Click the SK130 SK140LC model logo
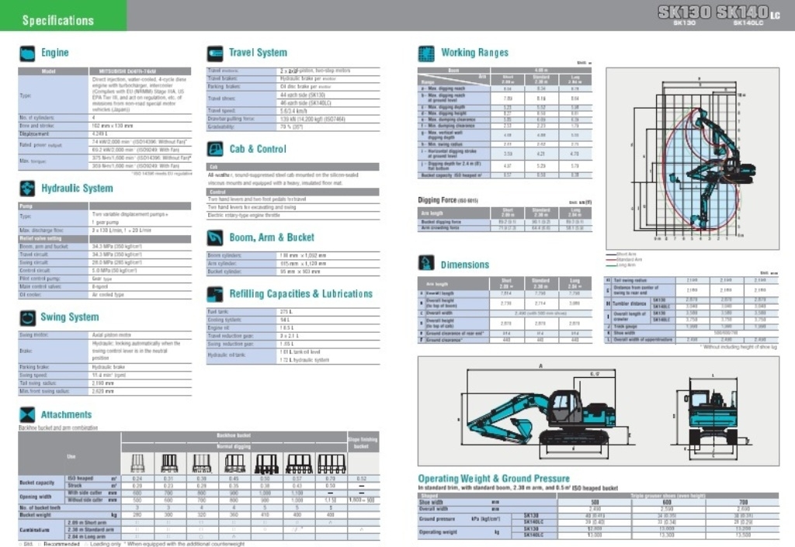 point(718,16)
